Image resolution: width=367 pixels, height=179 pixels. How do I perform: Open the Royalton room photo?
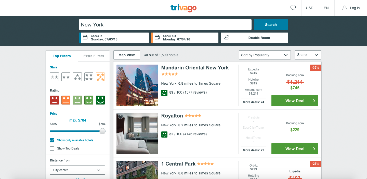137,133
